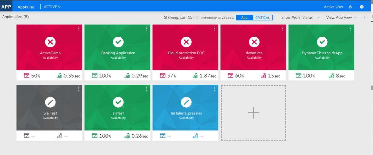373x155 pixels.
Task: Switch filter to ALL applications
Action: pos(244,18)
